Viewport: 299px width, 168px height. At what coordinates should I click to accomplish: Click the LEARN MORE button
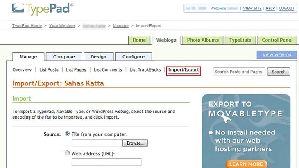click(246, 164)
